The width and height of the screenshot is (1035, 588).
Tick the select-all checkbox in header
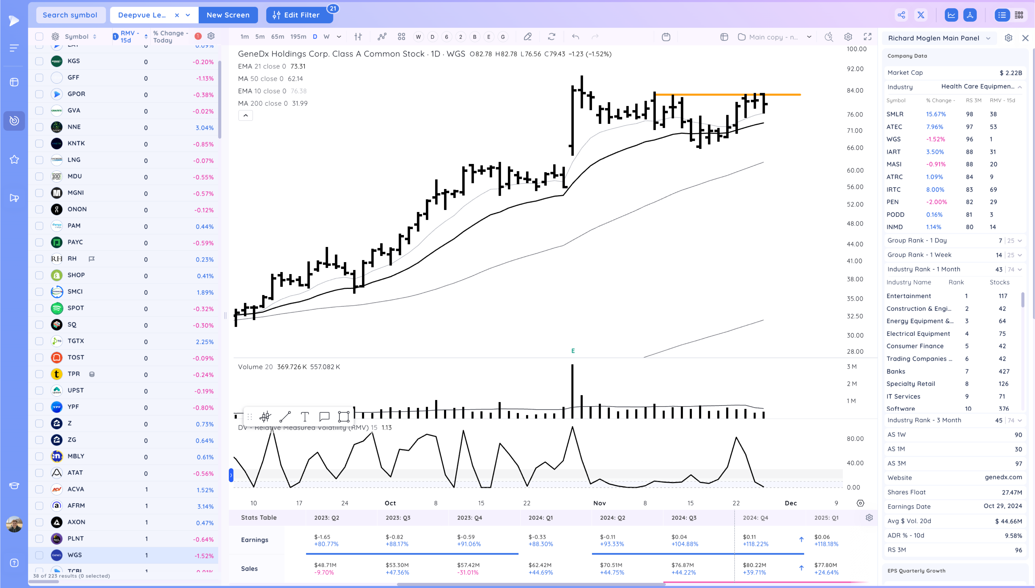pos(39,36)
